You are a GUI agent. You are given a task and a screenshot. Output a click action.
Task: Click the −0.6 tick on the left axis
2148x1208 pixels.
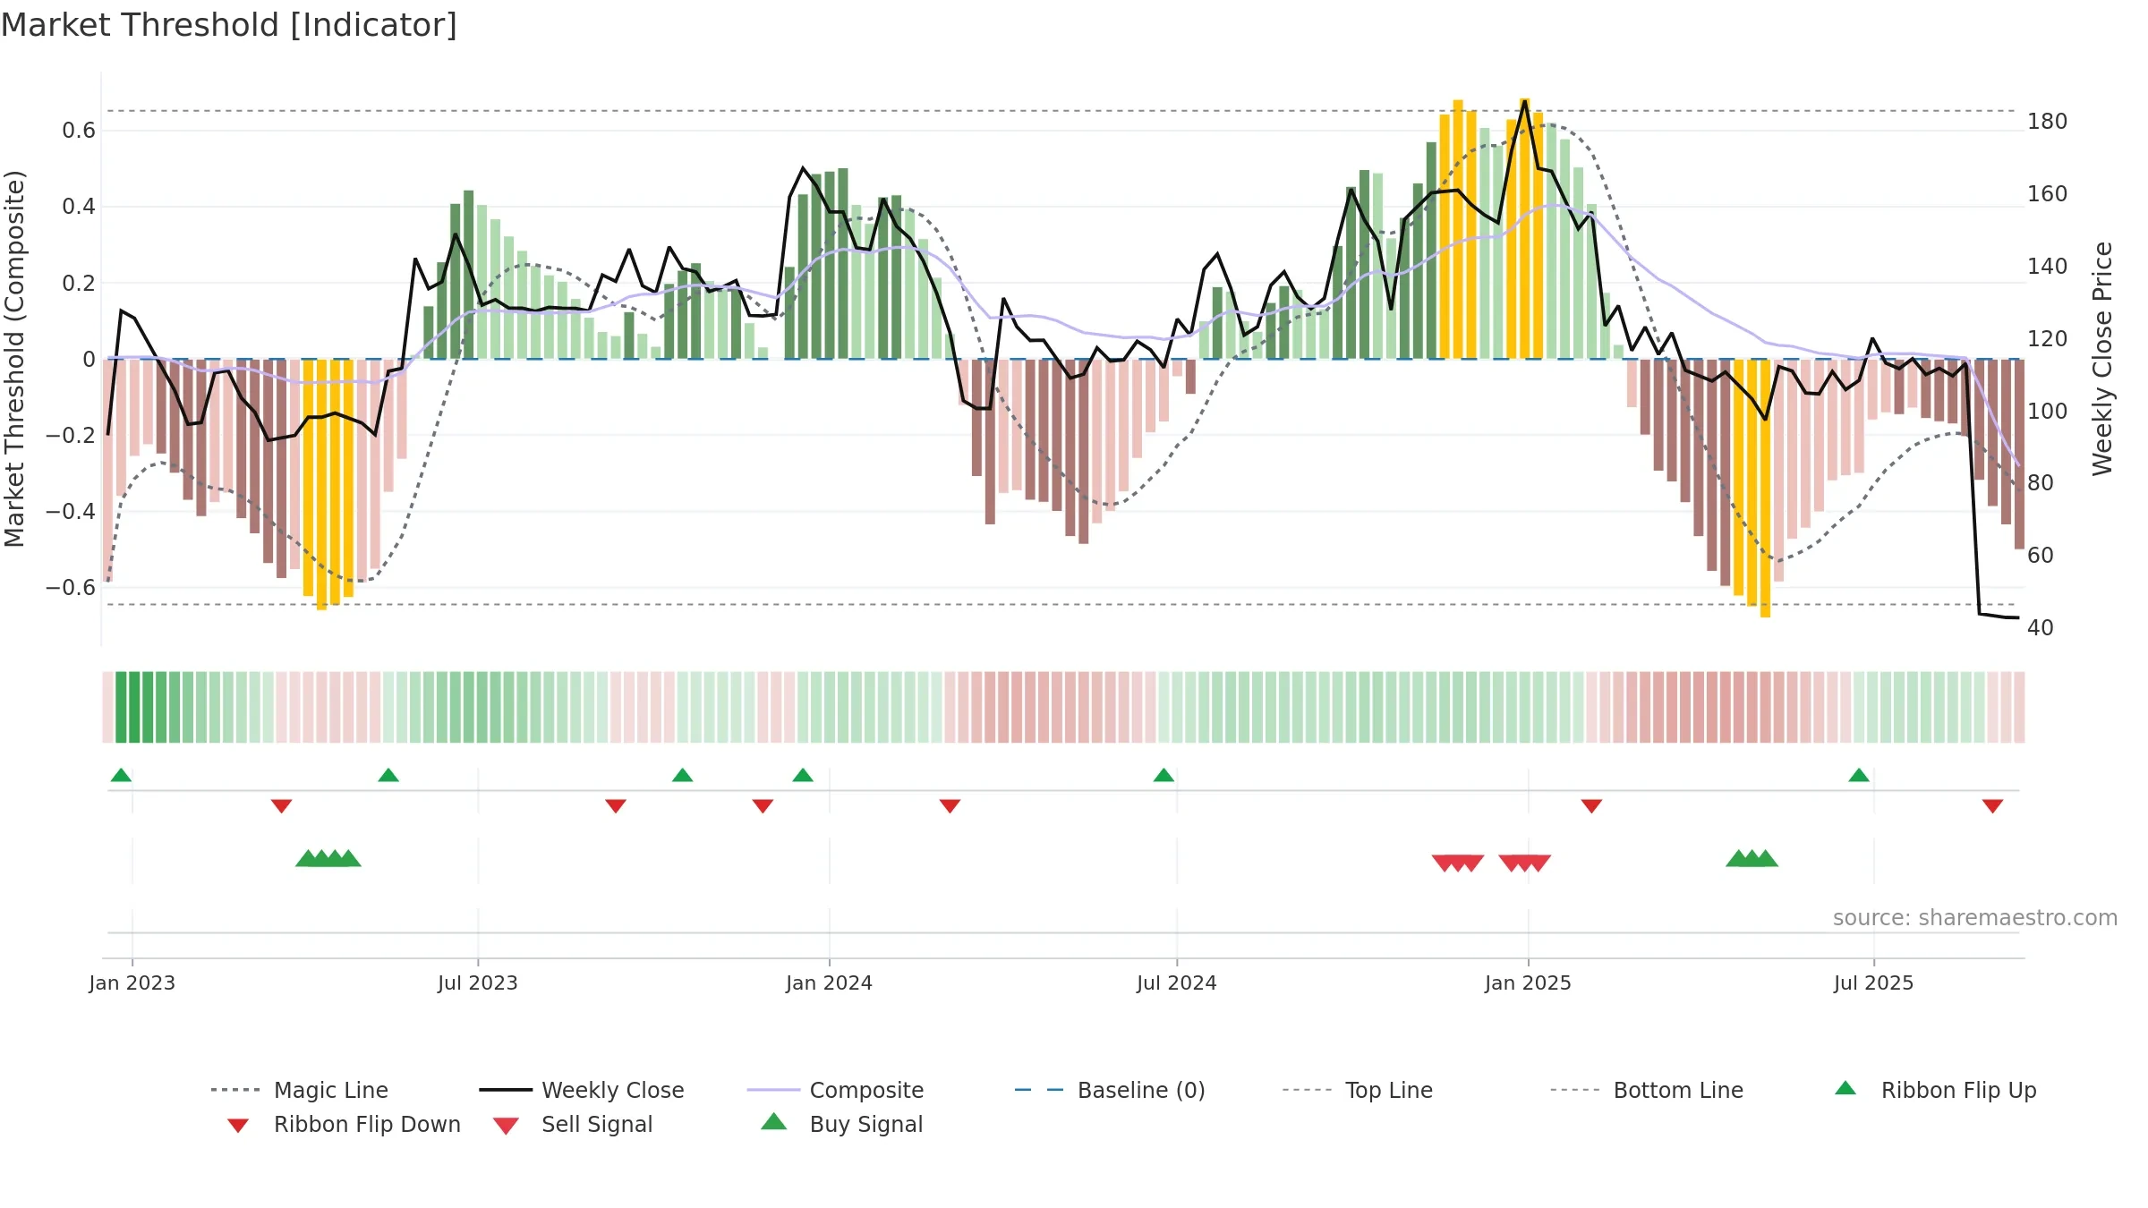tap(71, 588)
